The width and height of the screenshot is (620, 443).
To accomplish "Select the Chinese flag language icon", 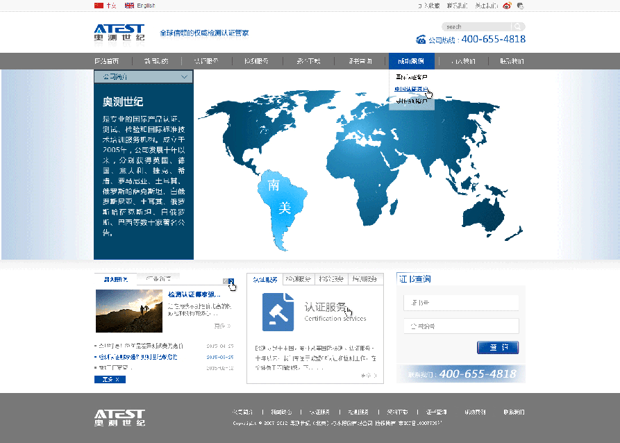I will pos(99,5).
